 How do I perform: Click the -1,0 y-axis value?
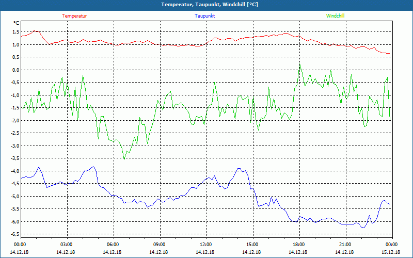(15, 95)
